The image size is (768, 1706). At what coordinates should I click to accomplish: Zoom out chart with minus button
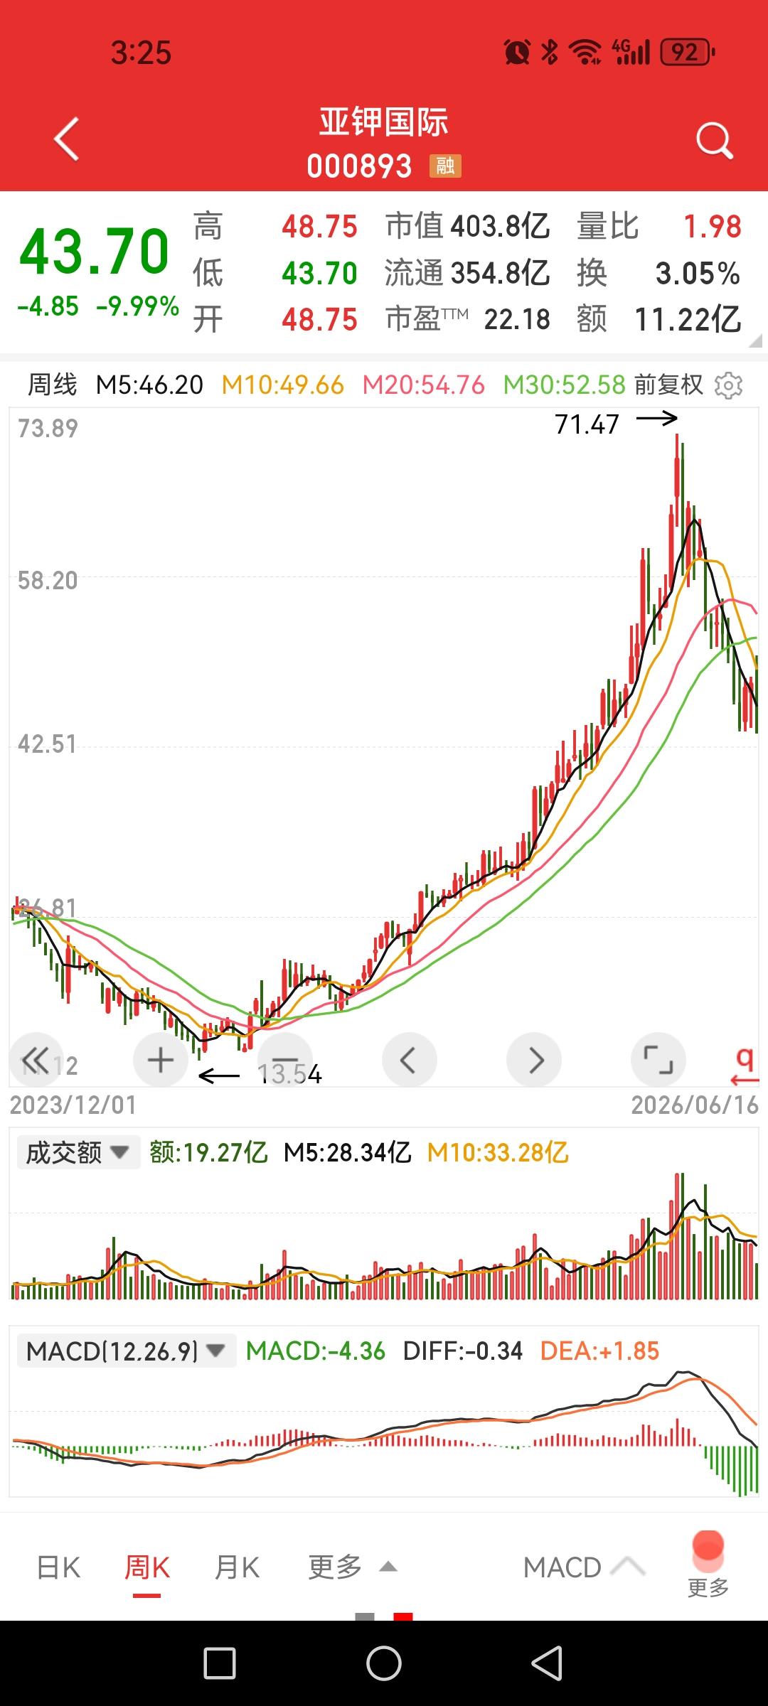point(284,1060)
